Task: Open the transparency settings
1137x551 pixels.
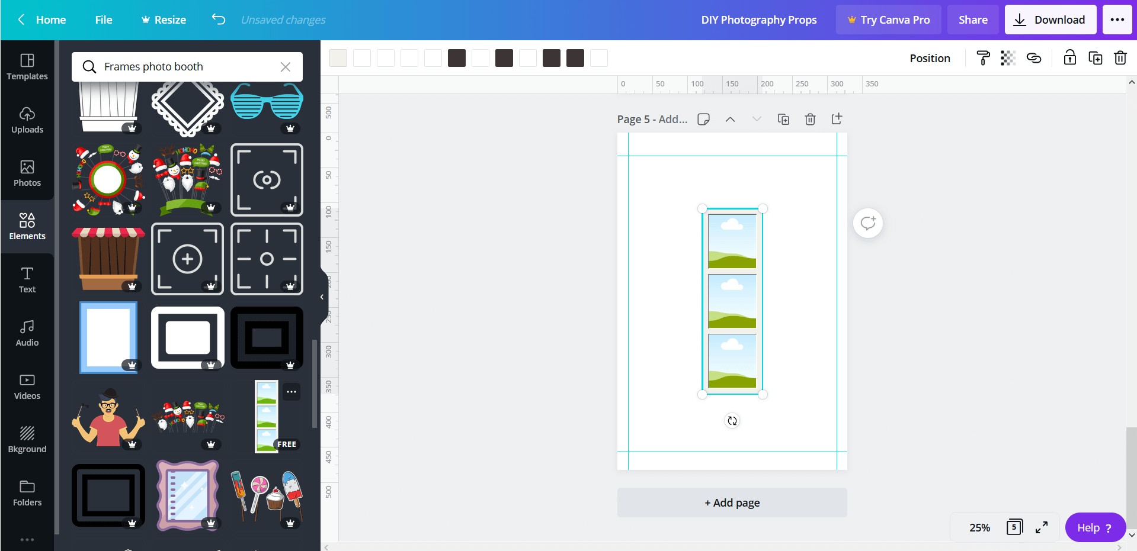Action: point(1008,57)
